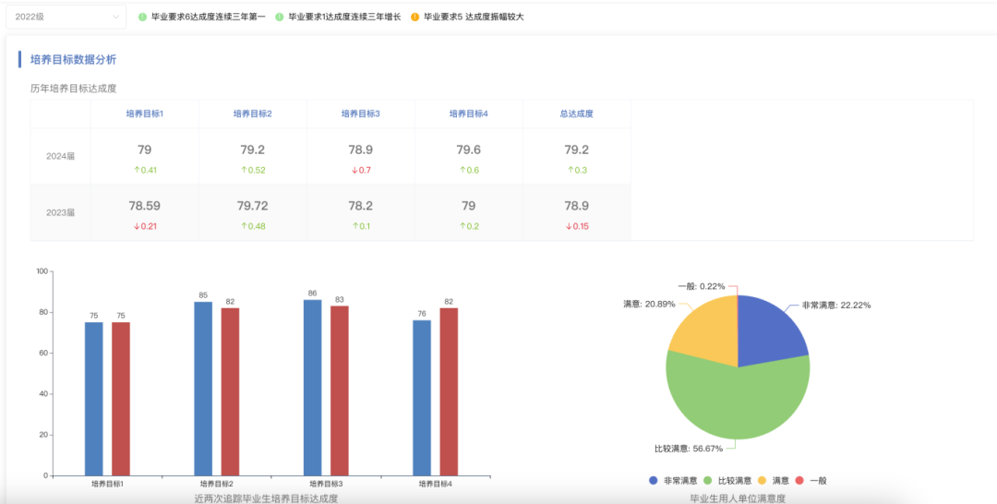Screen dimensions: 997x504
Task: Click the 毕业要求5 达成度振幅较大 notice text
Action: click(474, 18)
